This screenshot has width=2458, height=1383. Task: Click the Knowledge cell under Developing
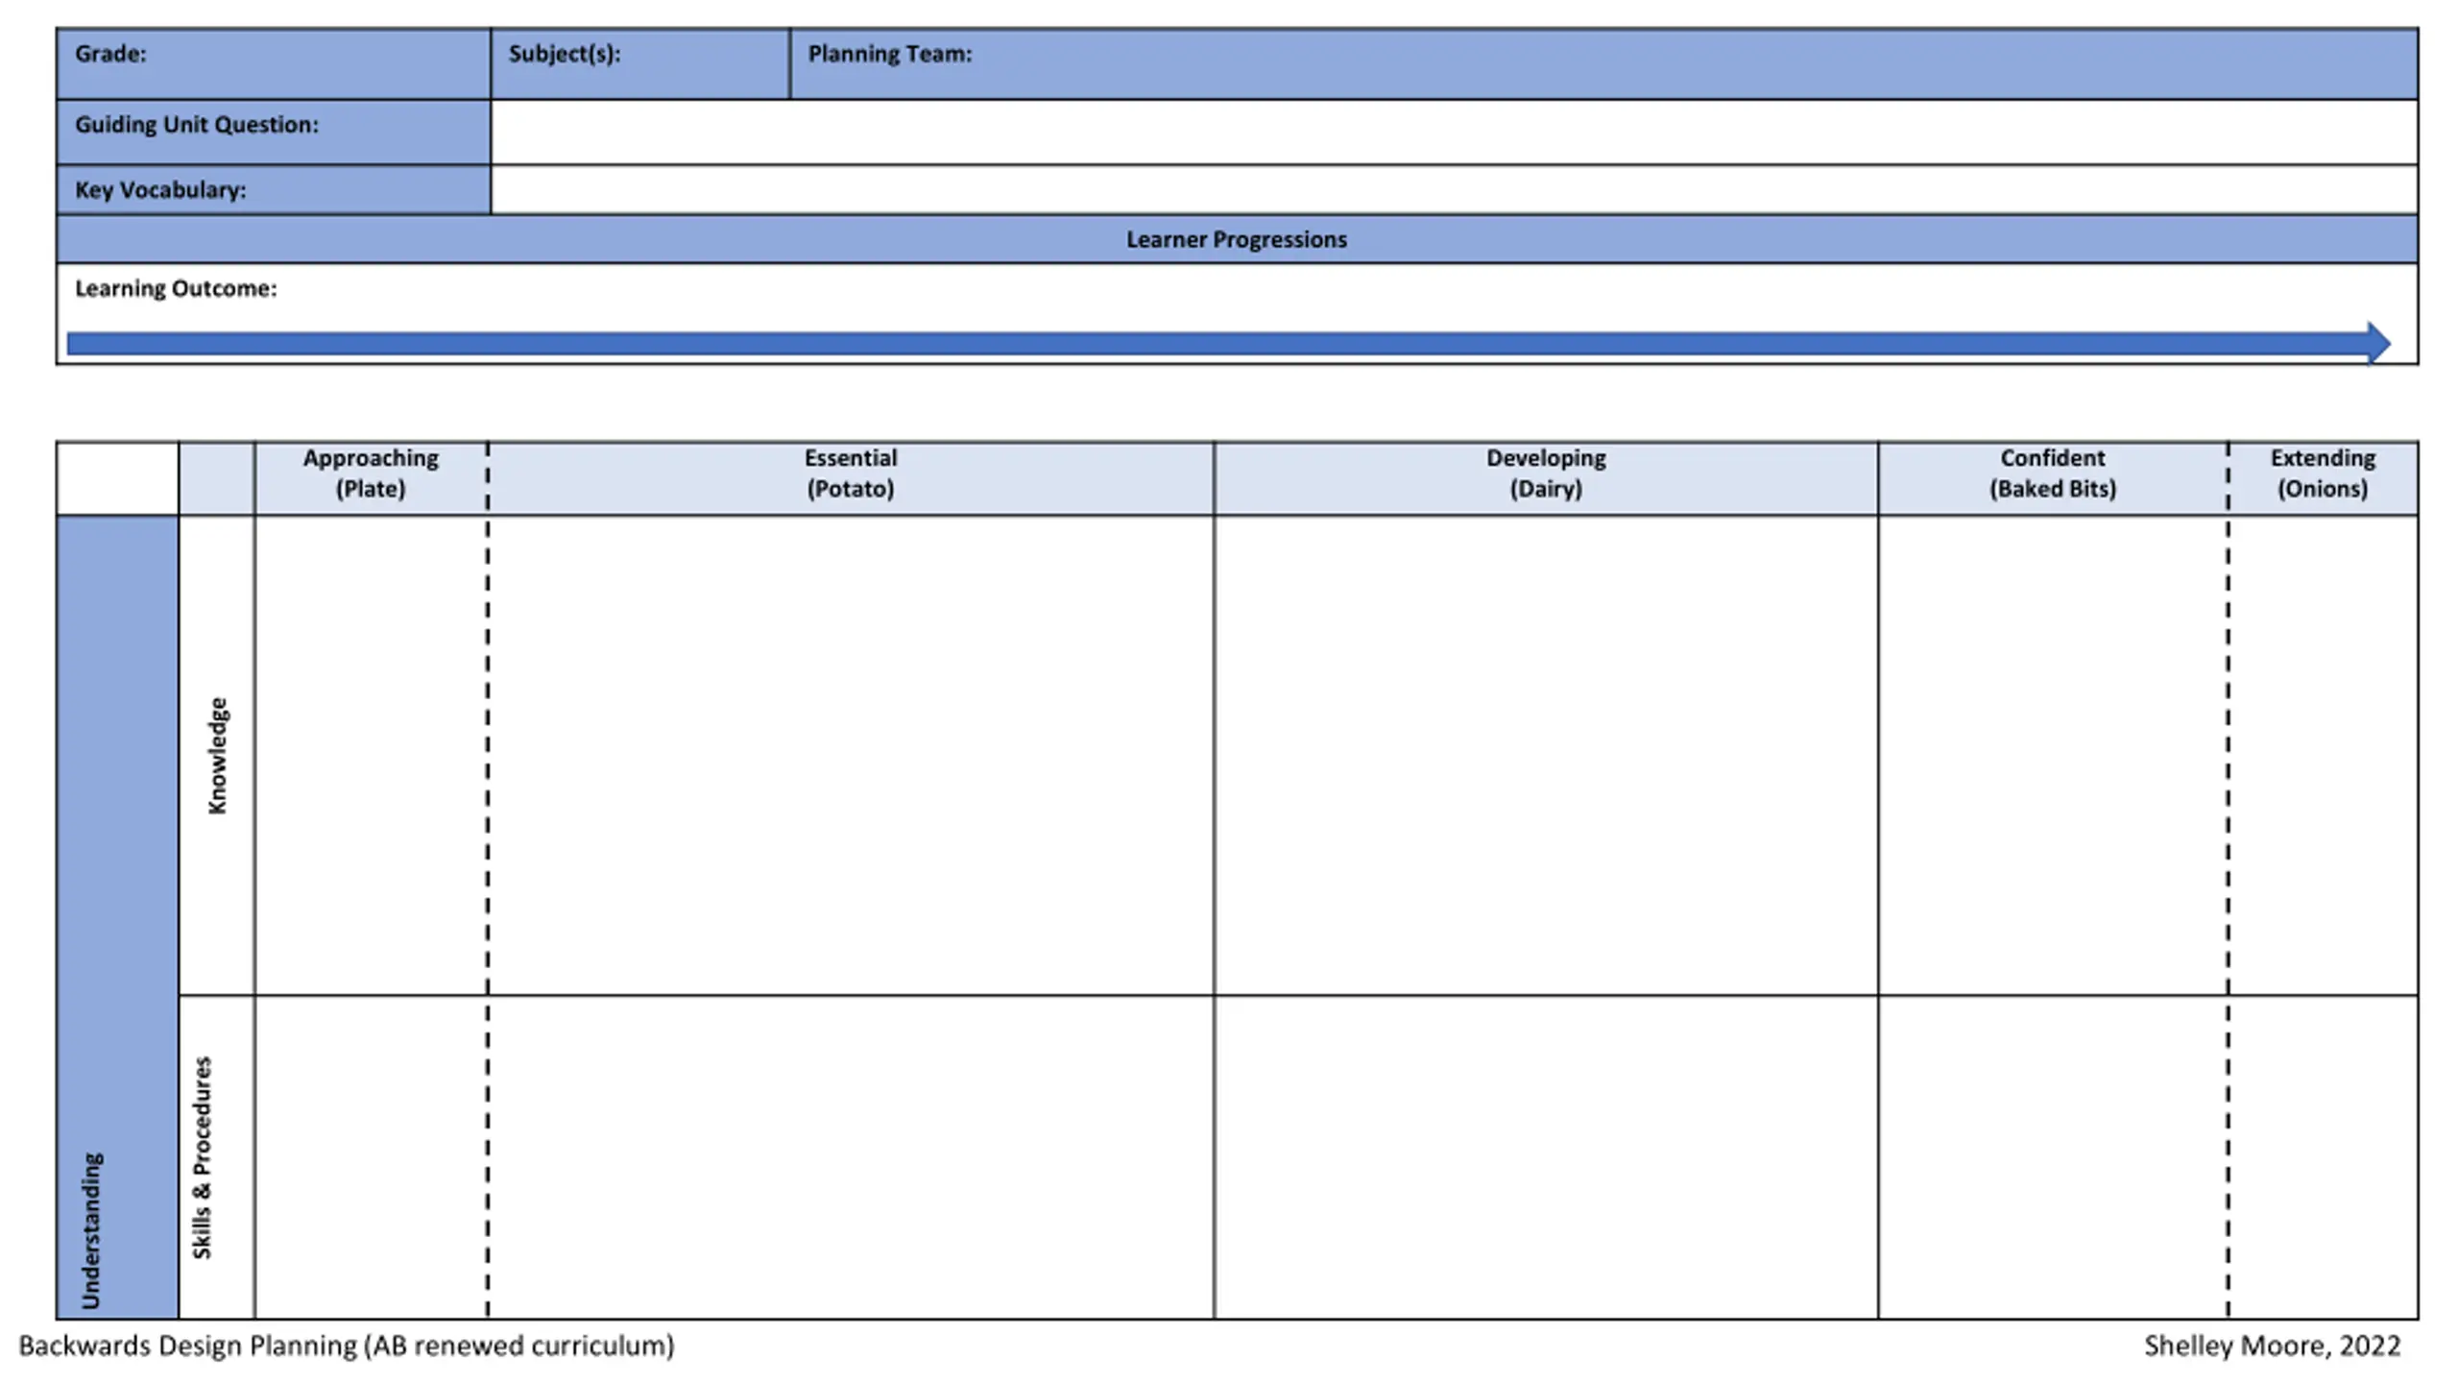click(x=1546, y=755)
